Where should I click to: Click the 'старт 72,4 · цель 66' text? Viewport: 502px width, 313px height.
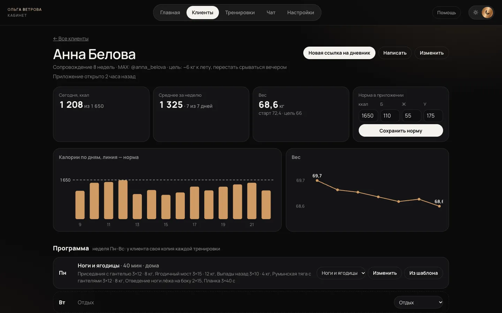click(x=280, y=113)
